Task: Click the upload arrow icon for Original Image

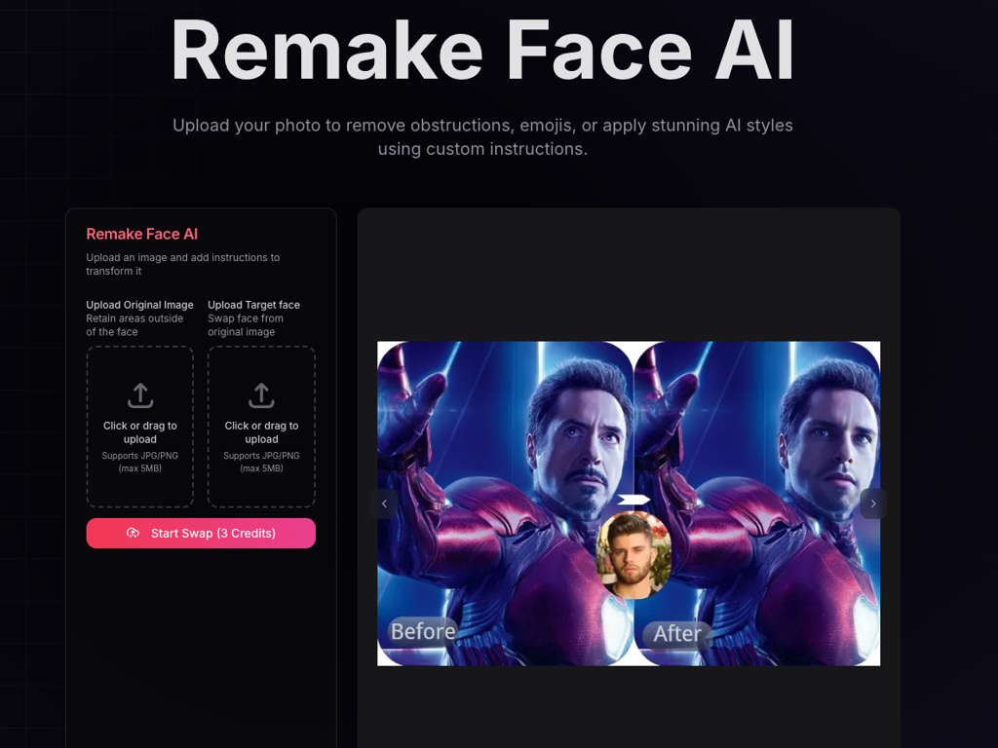Action: [x=140, y=395]
